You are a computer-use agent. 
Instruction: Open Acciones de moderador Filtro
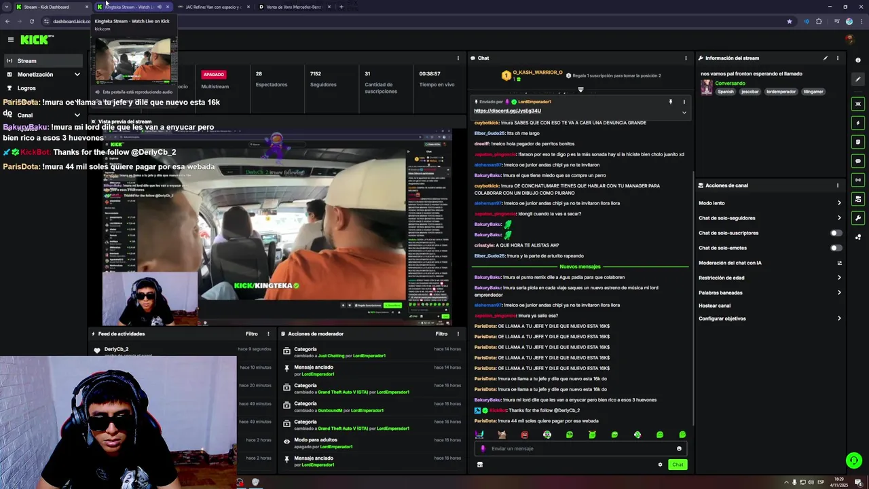click(441, 333)
